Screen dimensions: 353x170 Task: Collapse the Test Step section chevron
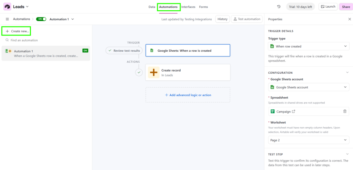coord(347,154)
